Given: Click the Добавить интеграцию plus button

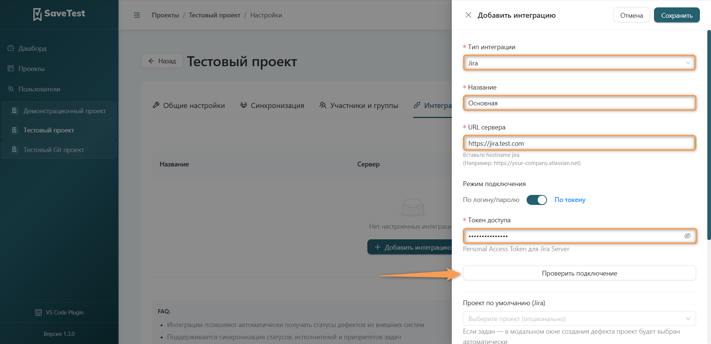Looking at the screenshot, I should [x=410, y=247].
